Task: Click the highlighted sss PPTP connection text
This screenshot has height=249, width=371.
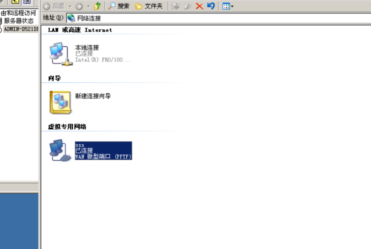Action: tap(103, 151)
